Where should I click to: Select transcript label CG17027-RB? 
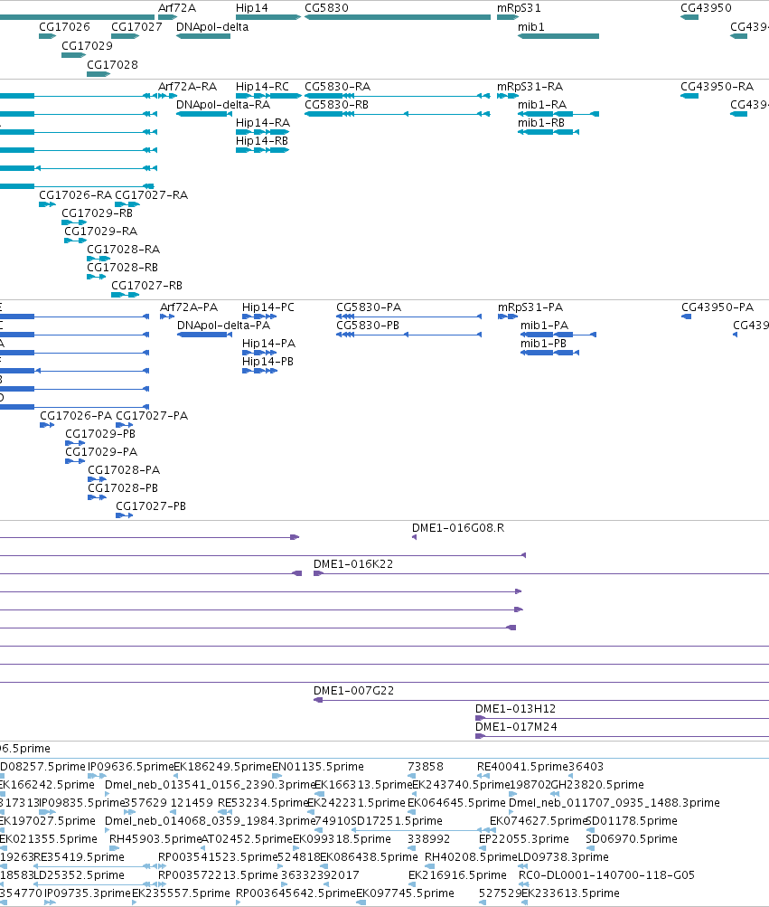pyautogui.click(x=147, y=285)
